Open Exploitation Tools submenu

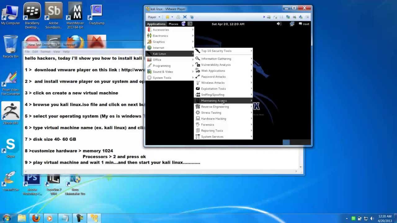pos(224,89)
